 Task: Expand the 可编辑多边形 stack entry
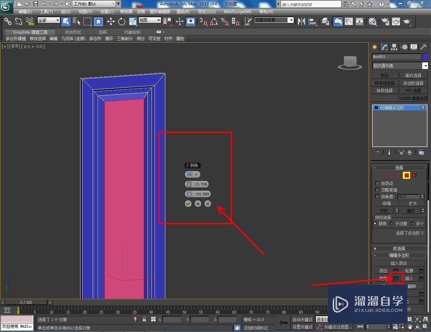point(376,108)
